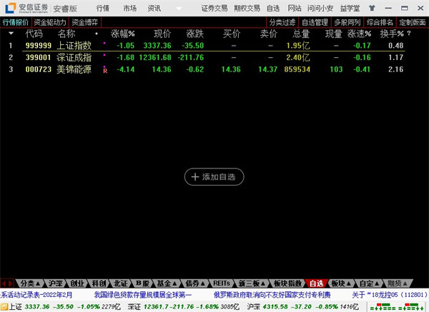Open 网站 in the title bar

[295, 9]
